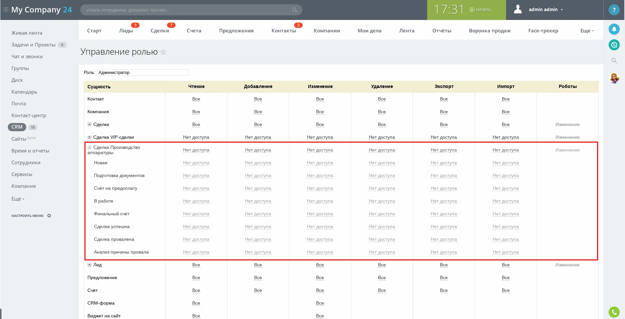Add page to favorites with star icon

[163, 52]
